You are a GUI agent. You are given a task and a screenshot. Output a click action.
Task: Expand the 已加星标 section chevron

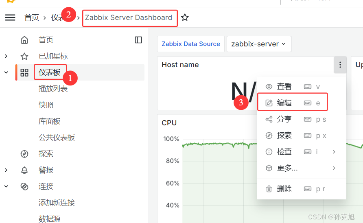coord(6,56)
